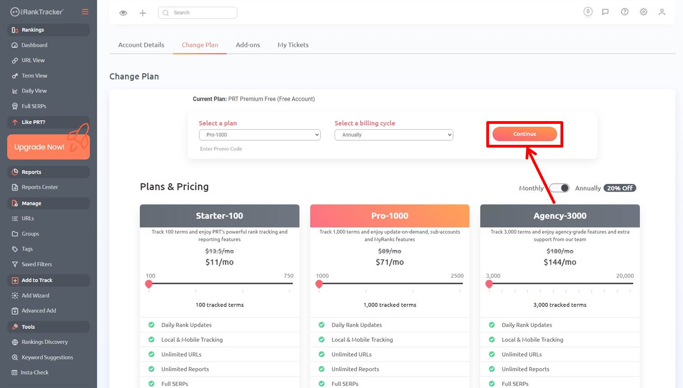Click into the Search input field

(198, 13)
